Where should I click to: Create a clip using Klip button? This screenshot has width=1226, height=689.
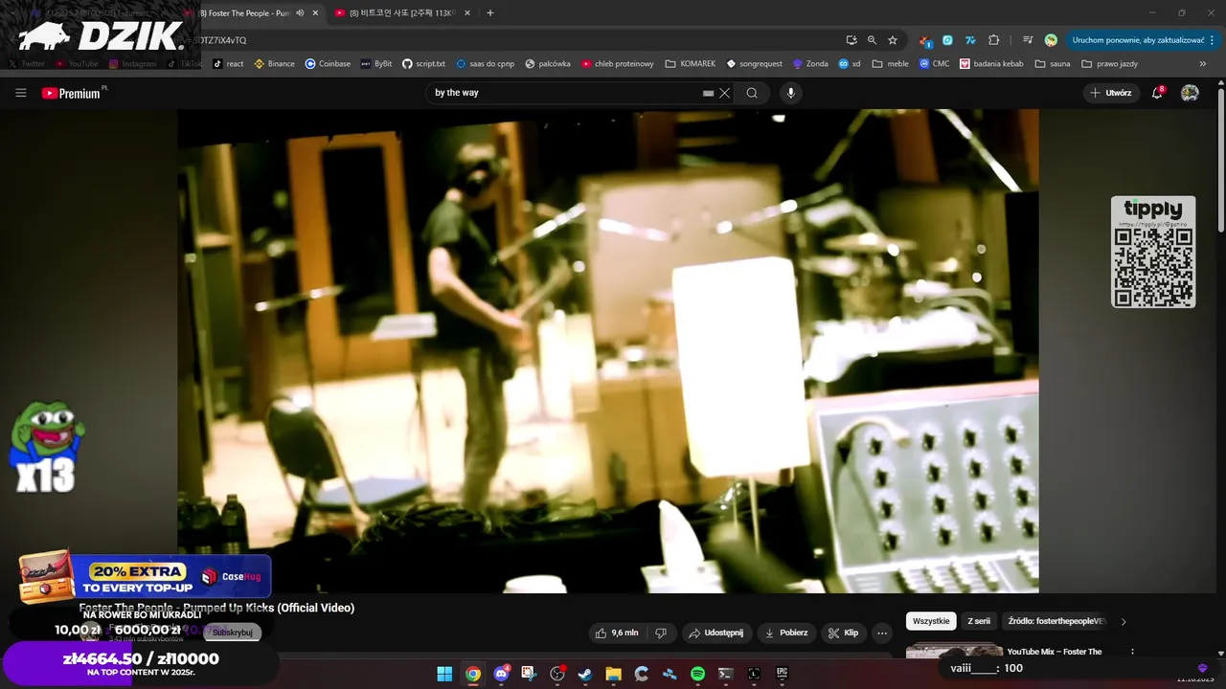pos(843,633)
